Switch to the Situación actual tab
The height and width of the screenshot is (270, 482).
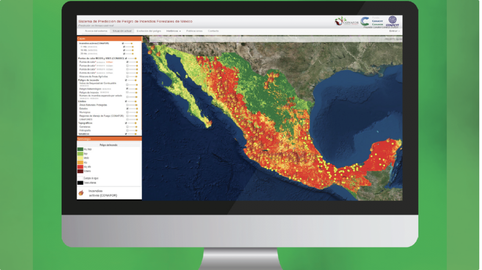123,31
